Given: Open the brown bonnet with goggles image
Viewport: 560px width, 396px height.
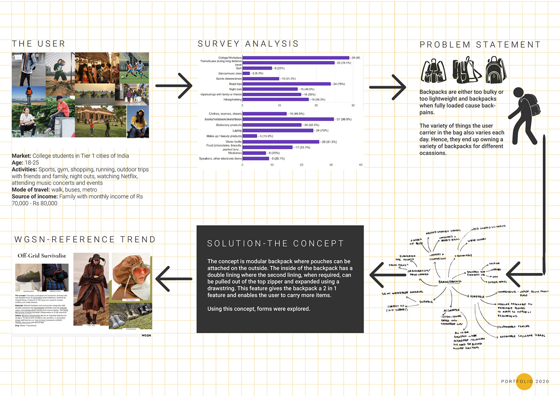Looking at the screenshot, I should point(131,276).
